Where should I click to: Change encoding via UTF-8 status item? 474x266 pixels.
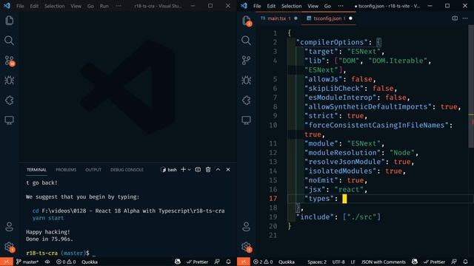pyautogui.click(x=338, y=262)
